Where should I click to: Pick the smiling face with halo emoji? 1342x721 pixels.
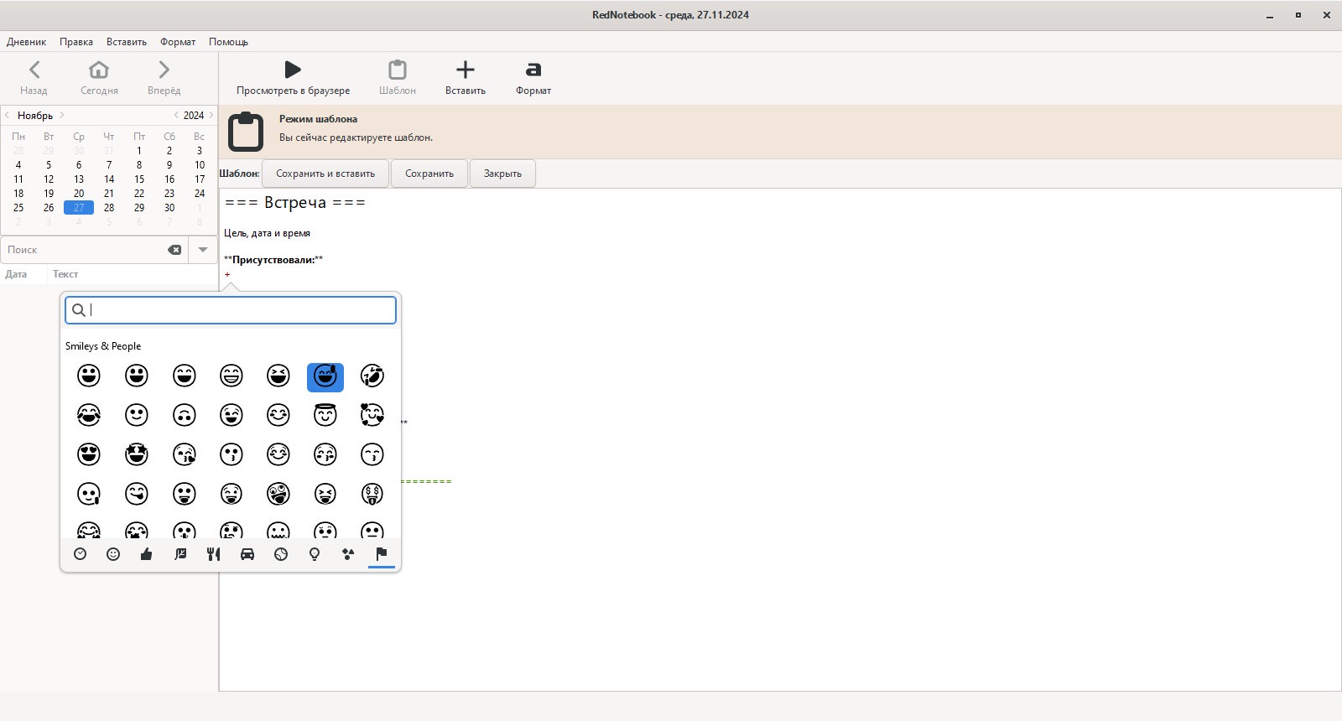tap(325, 415)
